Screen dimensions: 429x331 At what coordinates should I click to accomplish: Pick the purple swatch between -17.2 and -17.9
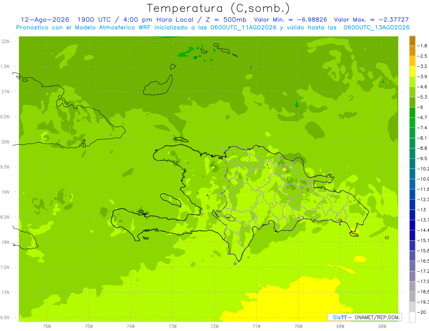click(412, 276)
